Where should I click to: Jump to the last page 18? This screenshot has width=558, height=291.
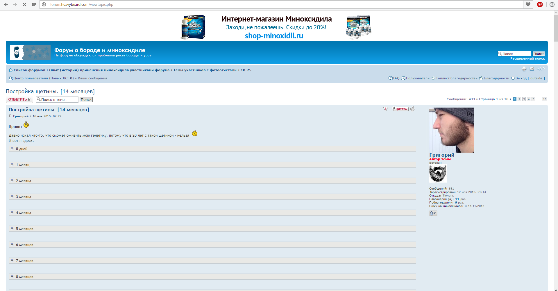point(545,99)
